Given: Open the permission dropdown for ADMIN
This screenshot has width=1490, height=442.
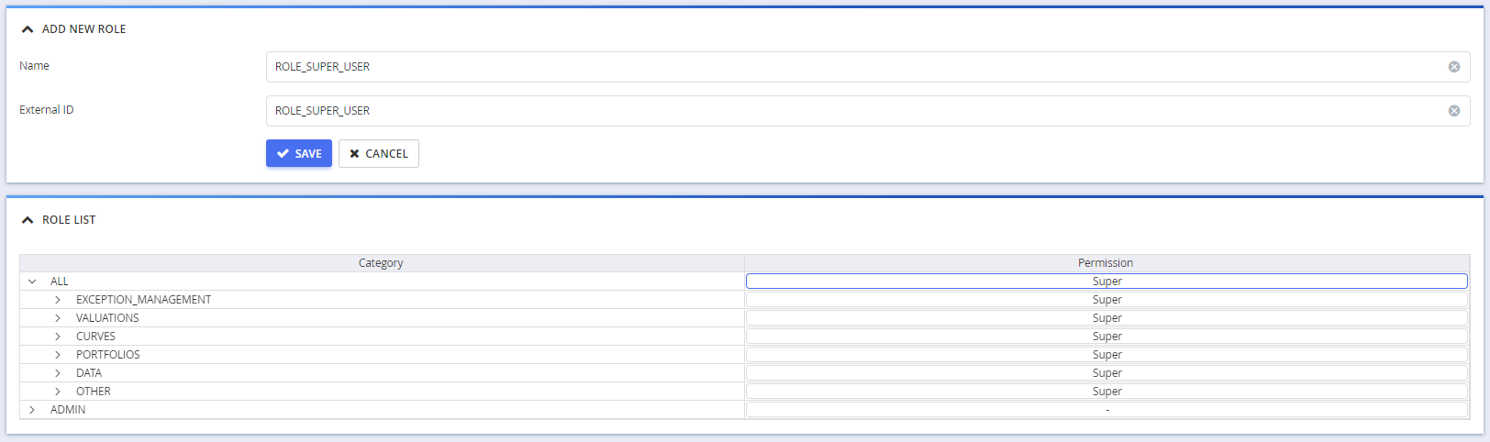Looking at the screenshot, I should (x=1106, y=410).
